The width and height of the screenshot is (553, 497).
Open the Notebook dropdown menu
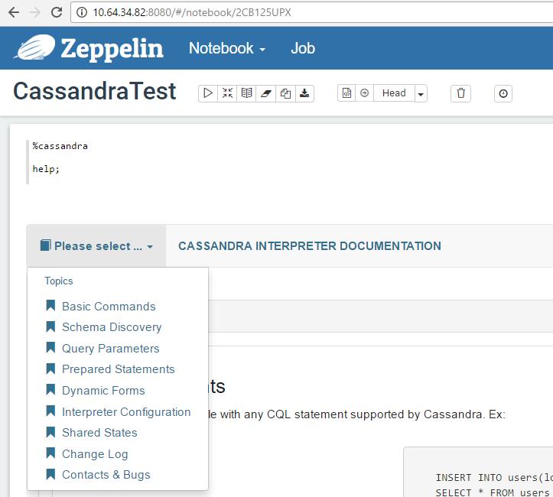point(226,48)
